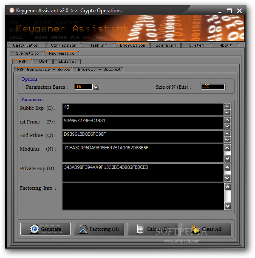The width and height of the screenshot is (255, 258).
Task: Click the 2nd Prime (Q) text field
Action: coord(143,137)
